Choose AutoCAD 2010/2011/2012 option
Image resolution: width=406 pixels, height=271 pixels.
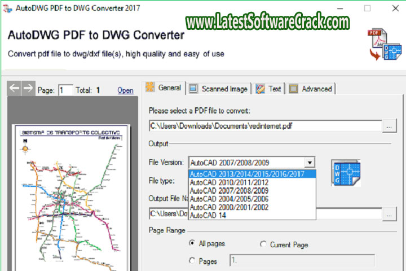point(253,182)
